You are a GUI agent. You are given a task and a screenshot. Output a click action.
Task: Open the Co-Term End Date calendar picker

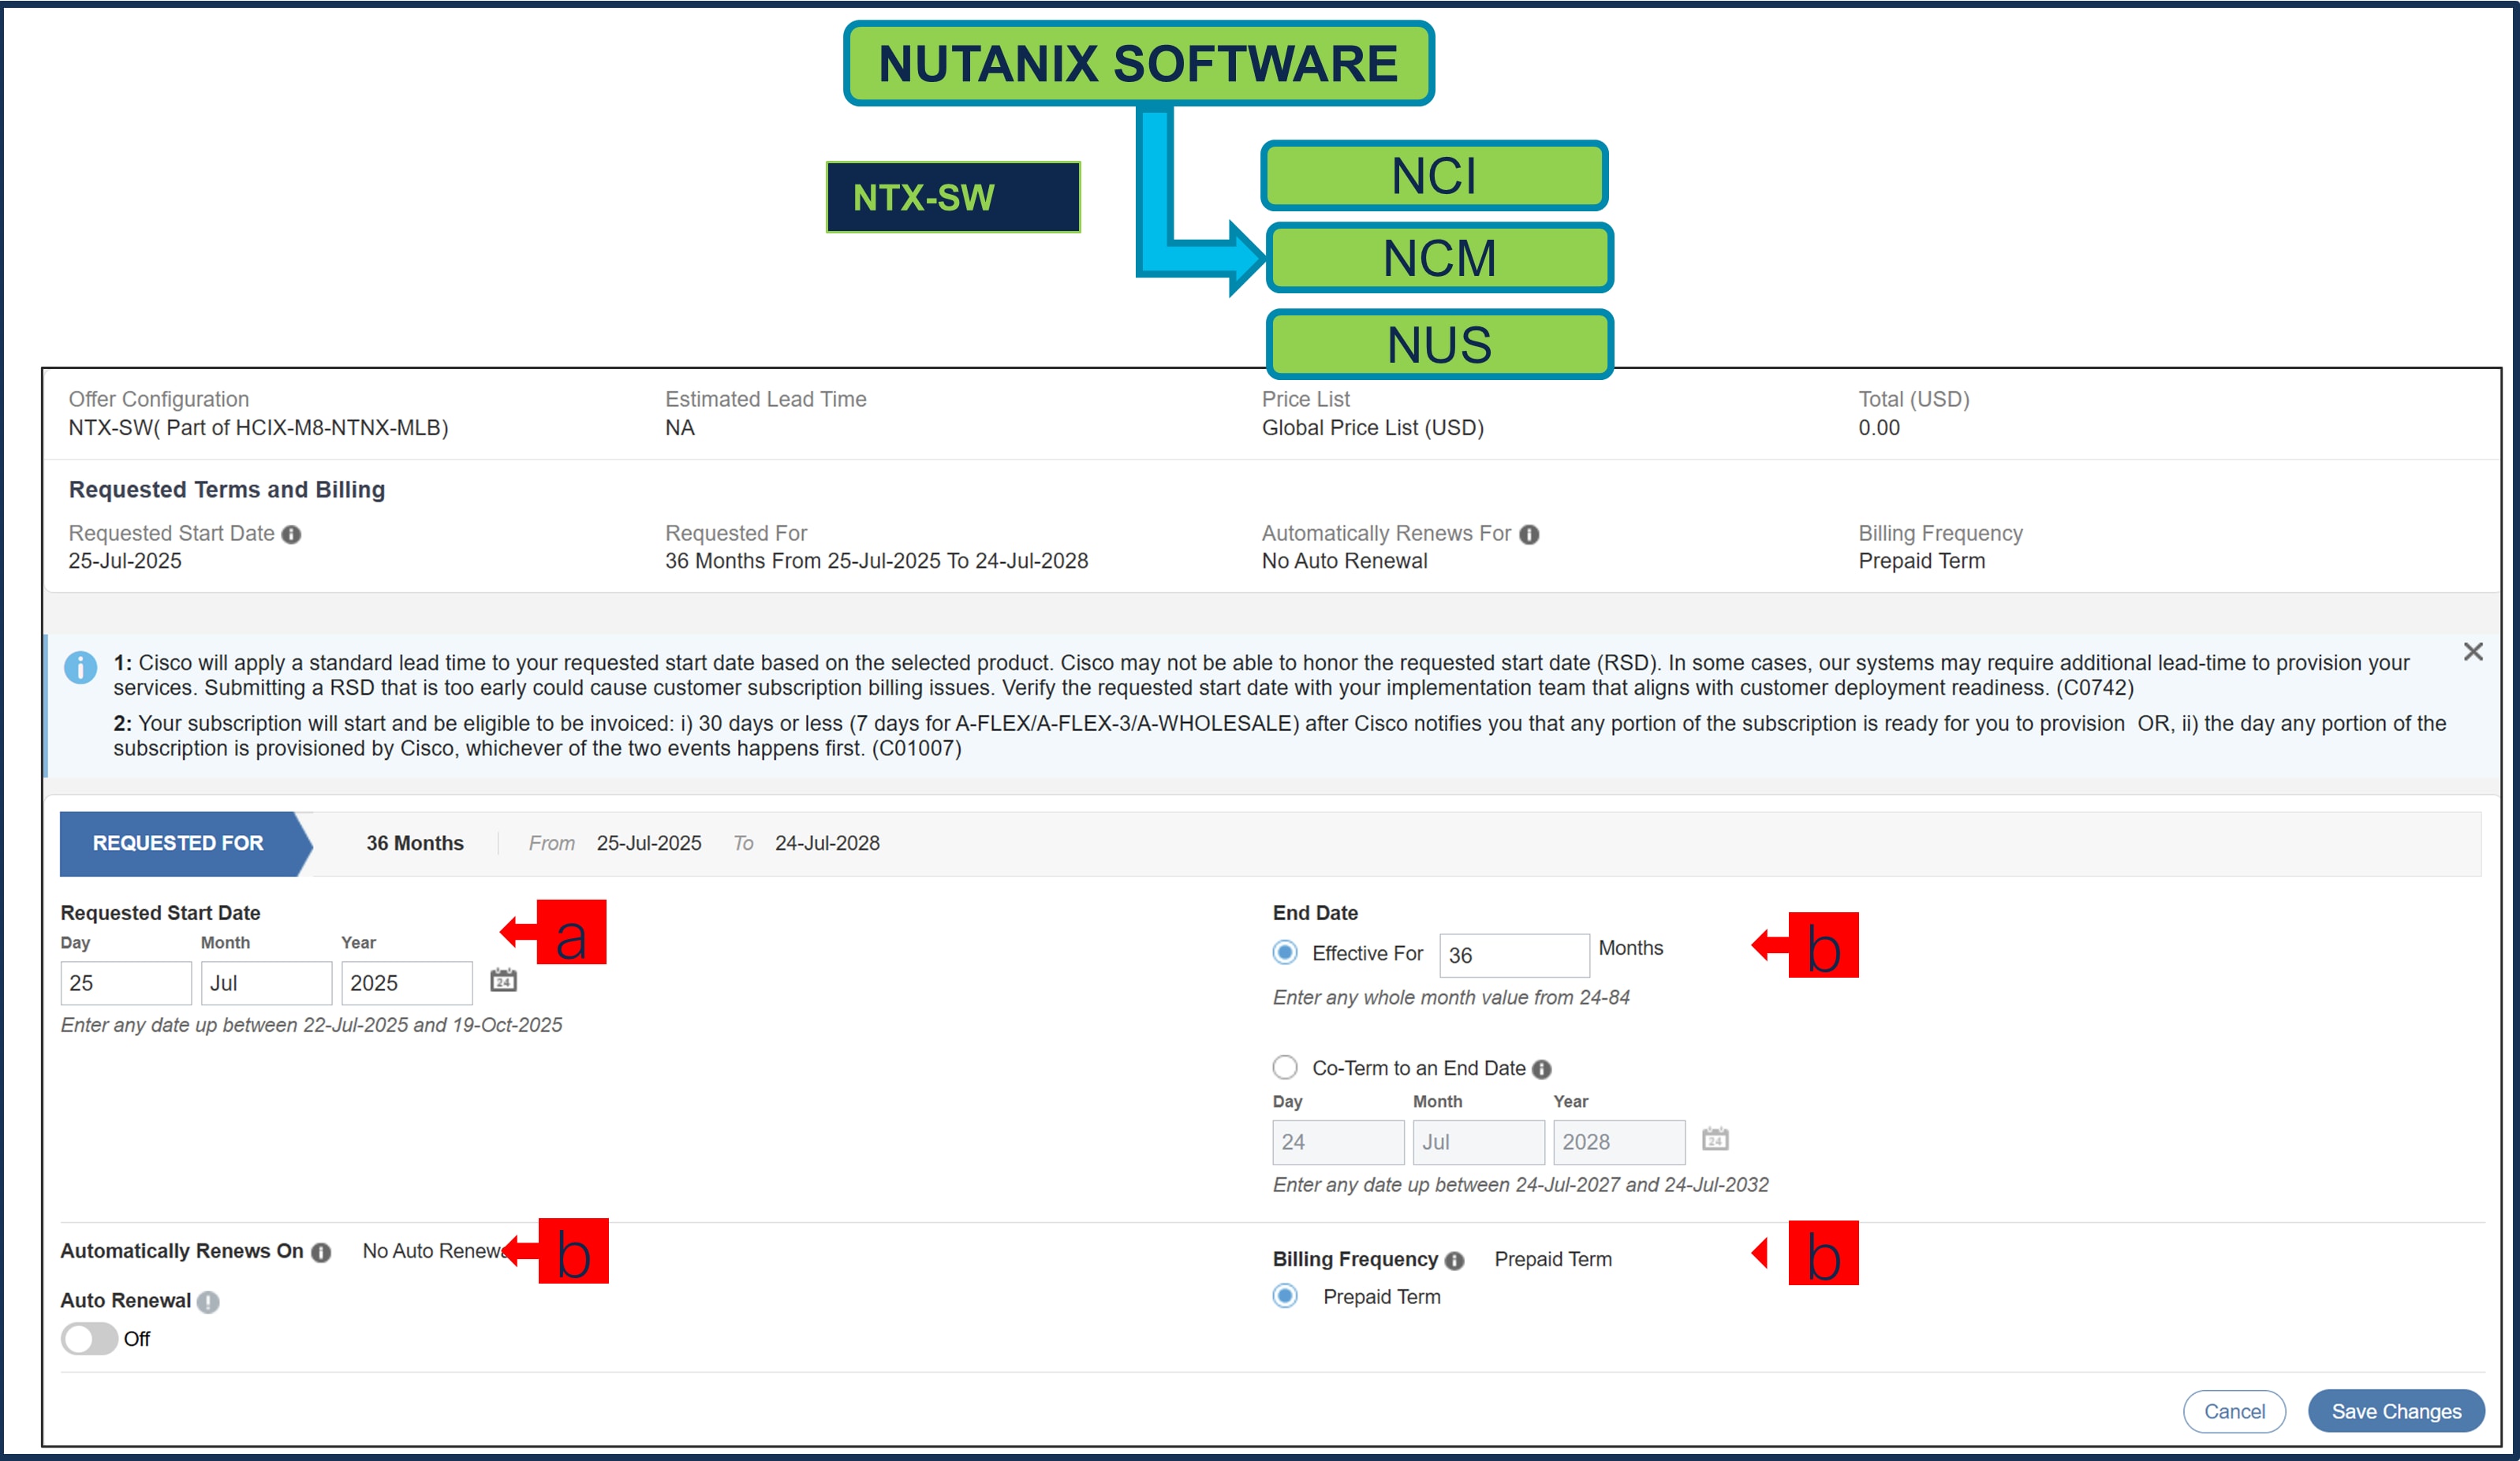pyautogui.click(x=1715, y=1139)
